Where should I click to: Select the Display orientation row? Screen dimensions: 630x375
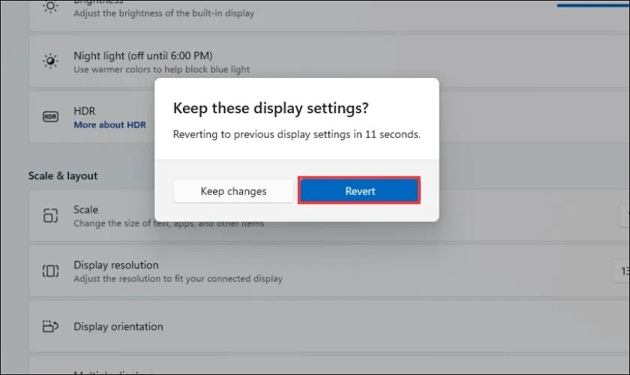coord(300,326)
